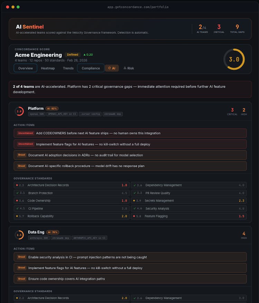The width and height of the screenshot is (259, 303).
Task: Select the Compliance tab
Action: coord(91,68)
